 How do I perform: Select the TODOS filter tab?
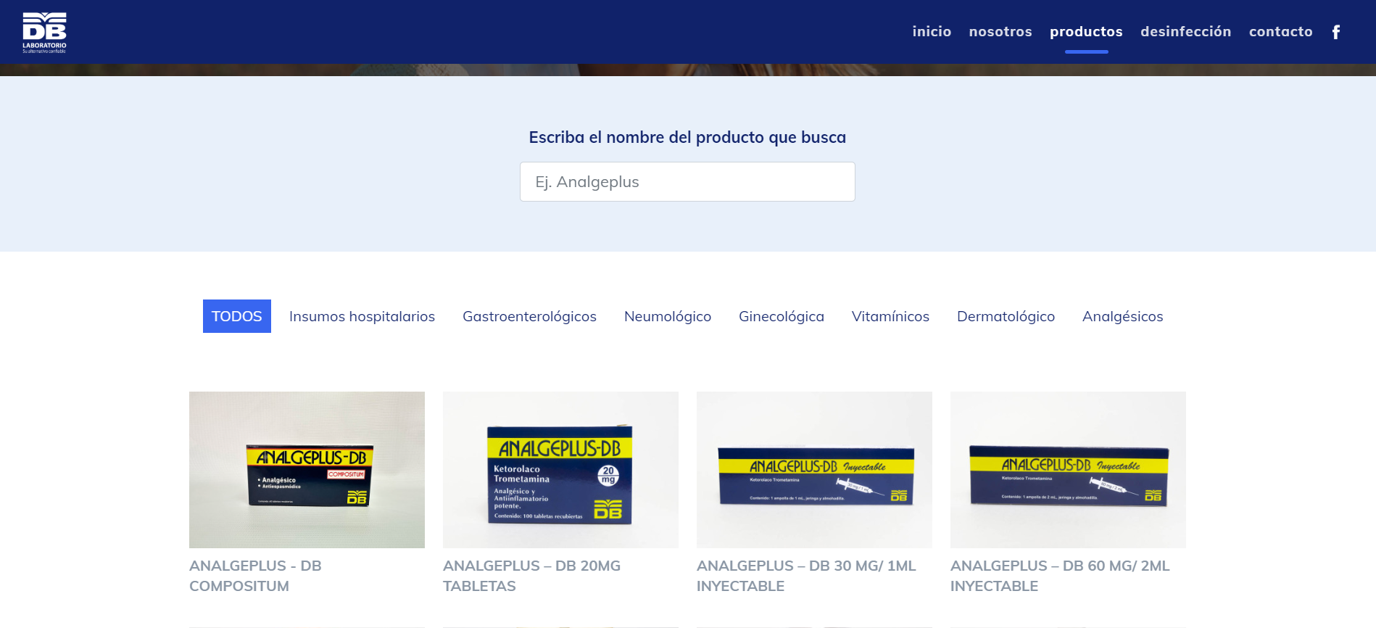point(237,316)
